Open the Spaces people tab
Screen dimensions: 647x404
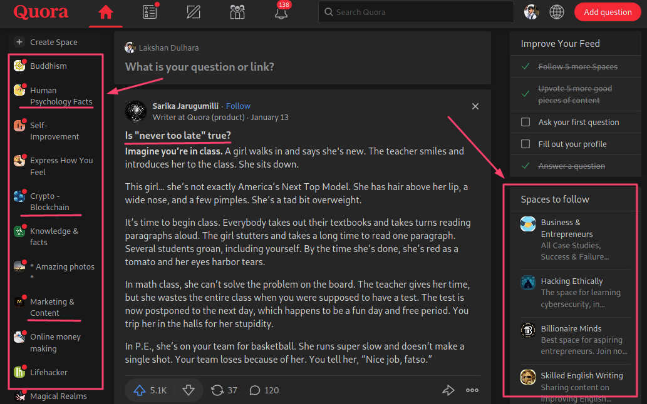(x=237, y=12)
